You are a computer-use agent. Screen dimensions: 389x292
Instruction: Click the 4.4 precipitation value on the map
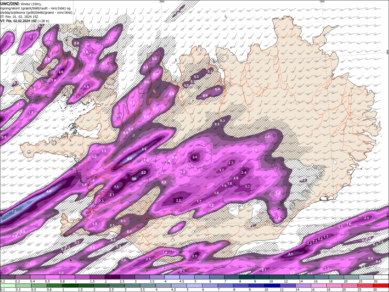click(49, 191)
